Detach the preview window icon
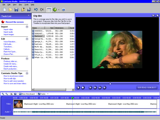 coord(157,15)
